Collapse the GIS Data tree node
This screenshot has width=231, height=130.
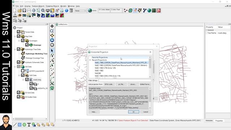point(15,66)
